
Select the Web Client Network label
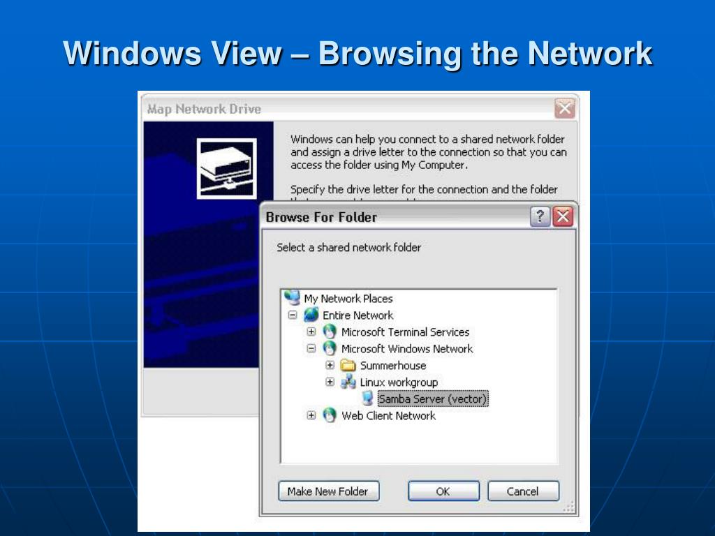[x=388, y=416]
